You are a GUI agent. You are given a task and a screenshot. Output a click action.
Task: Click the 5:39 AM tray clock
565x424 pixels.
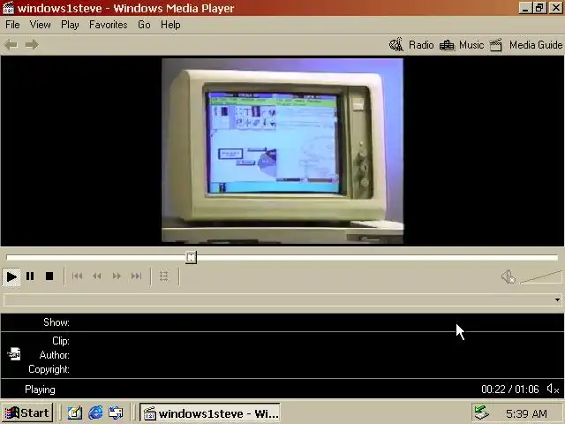coord(526,413)
